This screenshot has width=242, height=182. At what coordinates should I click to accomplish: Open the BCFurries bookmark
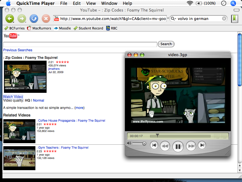pyautogui.click(x=14, y=28)
